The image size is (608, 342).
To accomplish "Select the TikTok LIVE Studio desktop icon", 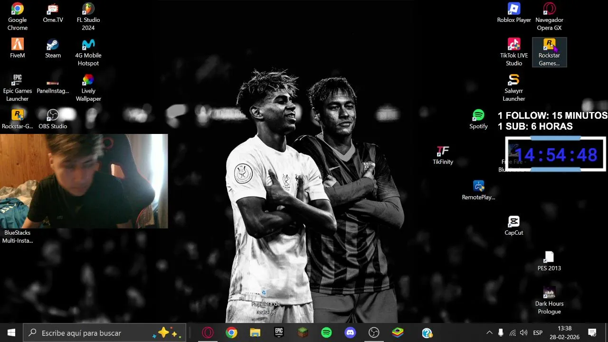I will point(514,52).
